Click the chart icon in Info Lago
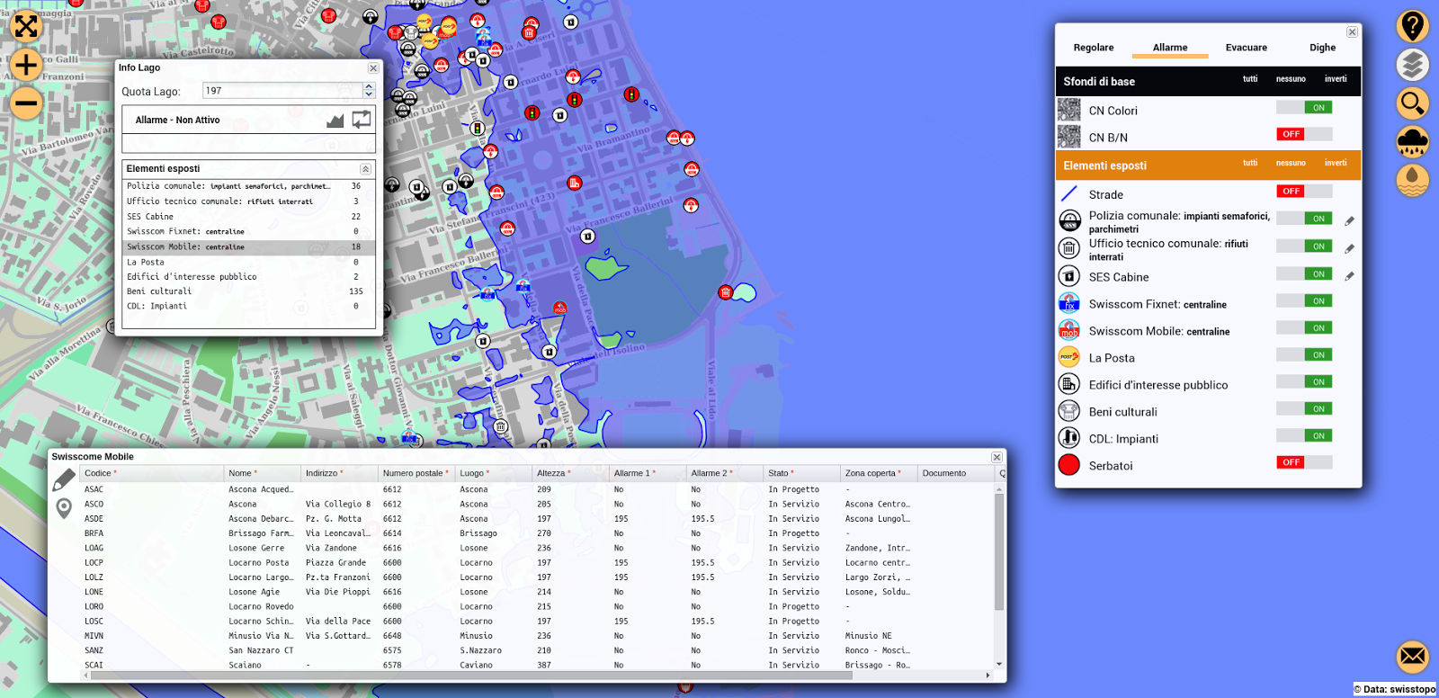Image resolution: width=1439 pixels, height=698 pixels. pos(335,120)
